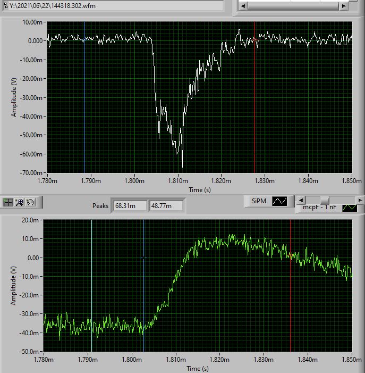Image resolution: width=365 pixels, height=373 pixels.
Task: Click right arrow of legend scrollbar
Action: [360, 200]
